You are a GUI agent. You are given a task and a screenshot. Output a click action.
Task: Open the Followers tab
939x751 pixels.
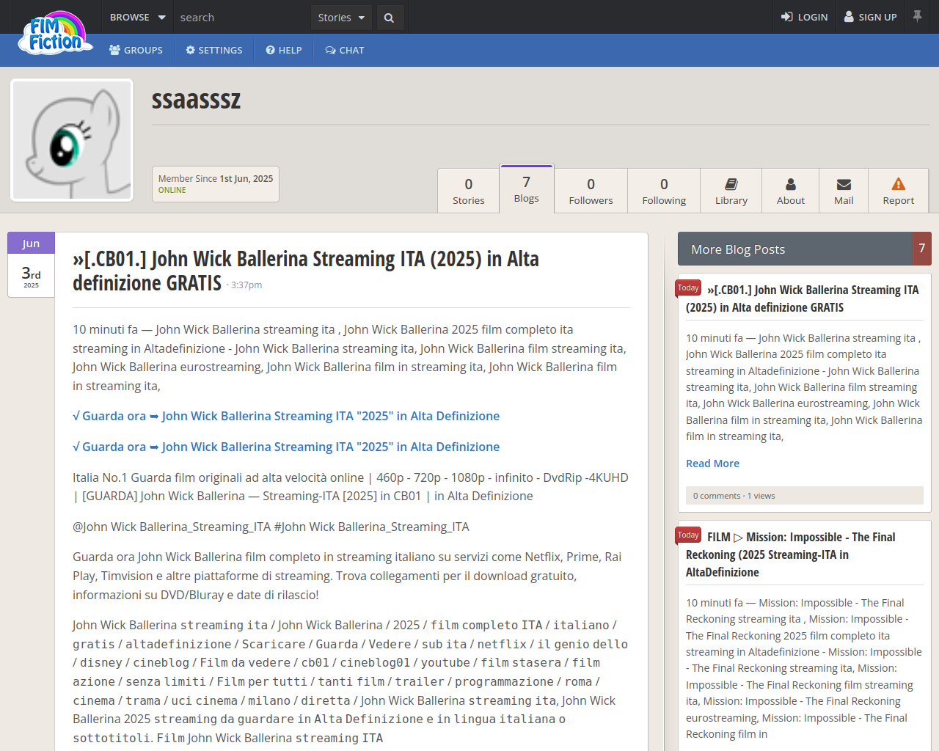tap(591, 191)
